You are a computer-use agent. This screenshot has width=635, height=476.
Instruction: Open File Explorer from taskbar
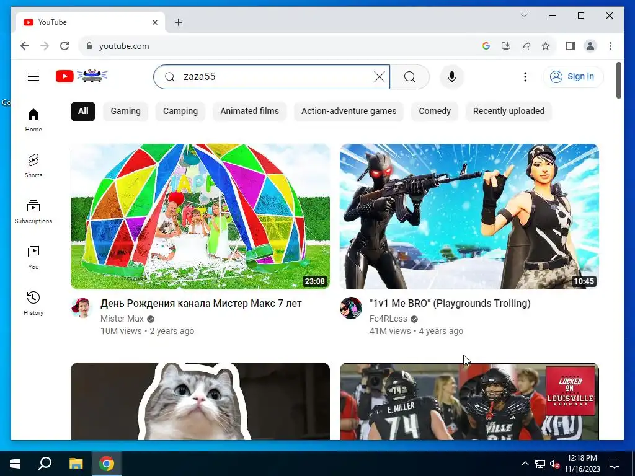tap(76, 464)
